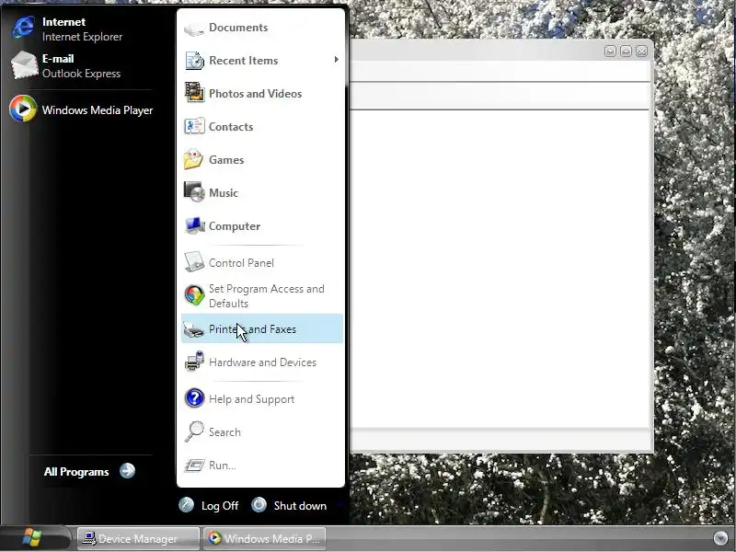Click the Search magnifying glass icon
The height and width of the screenshot is (552, 736).
click(194, 431)
